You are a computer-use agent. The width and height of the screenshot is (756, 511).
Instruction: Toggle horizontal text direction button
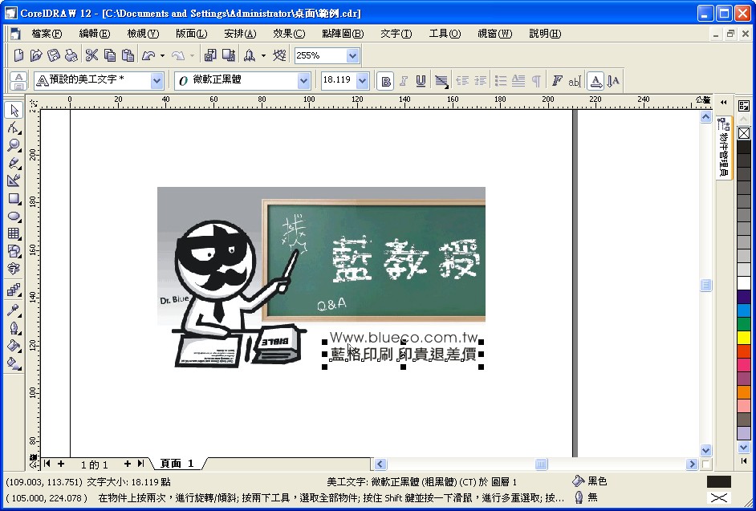click(x=596, y=80)
